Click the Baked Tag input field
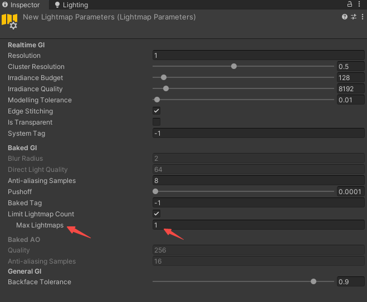The image size is (367, 302). tap(258, 202)
